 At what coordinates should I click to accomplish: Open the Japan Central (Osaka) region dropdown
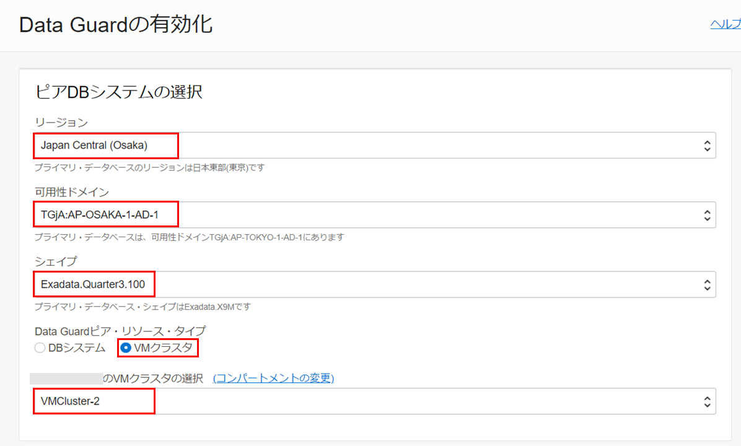[372, 146]
